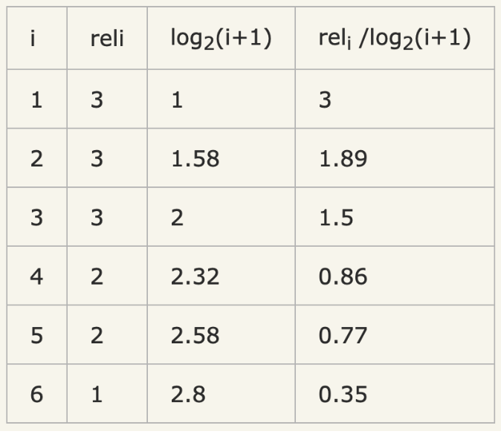Click the last column's header cell
Image resolution: width=501 pixels, height=434 pixels.
tap(394, 39)
